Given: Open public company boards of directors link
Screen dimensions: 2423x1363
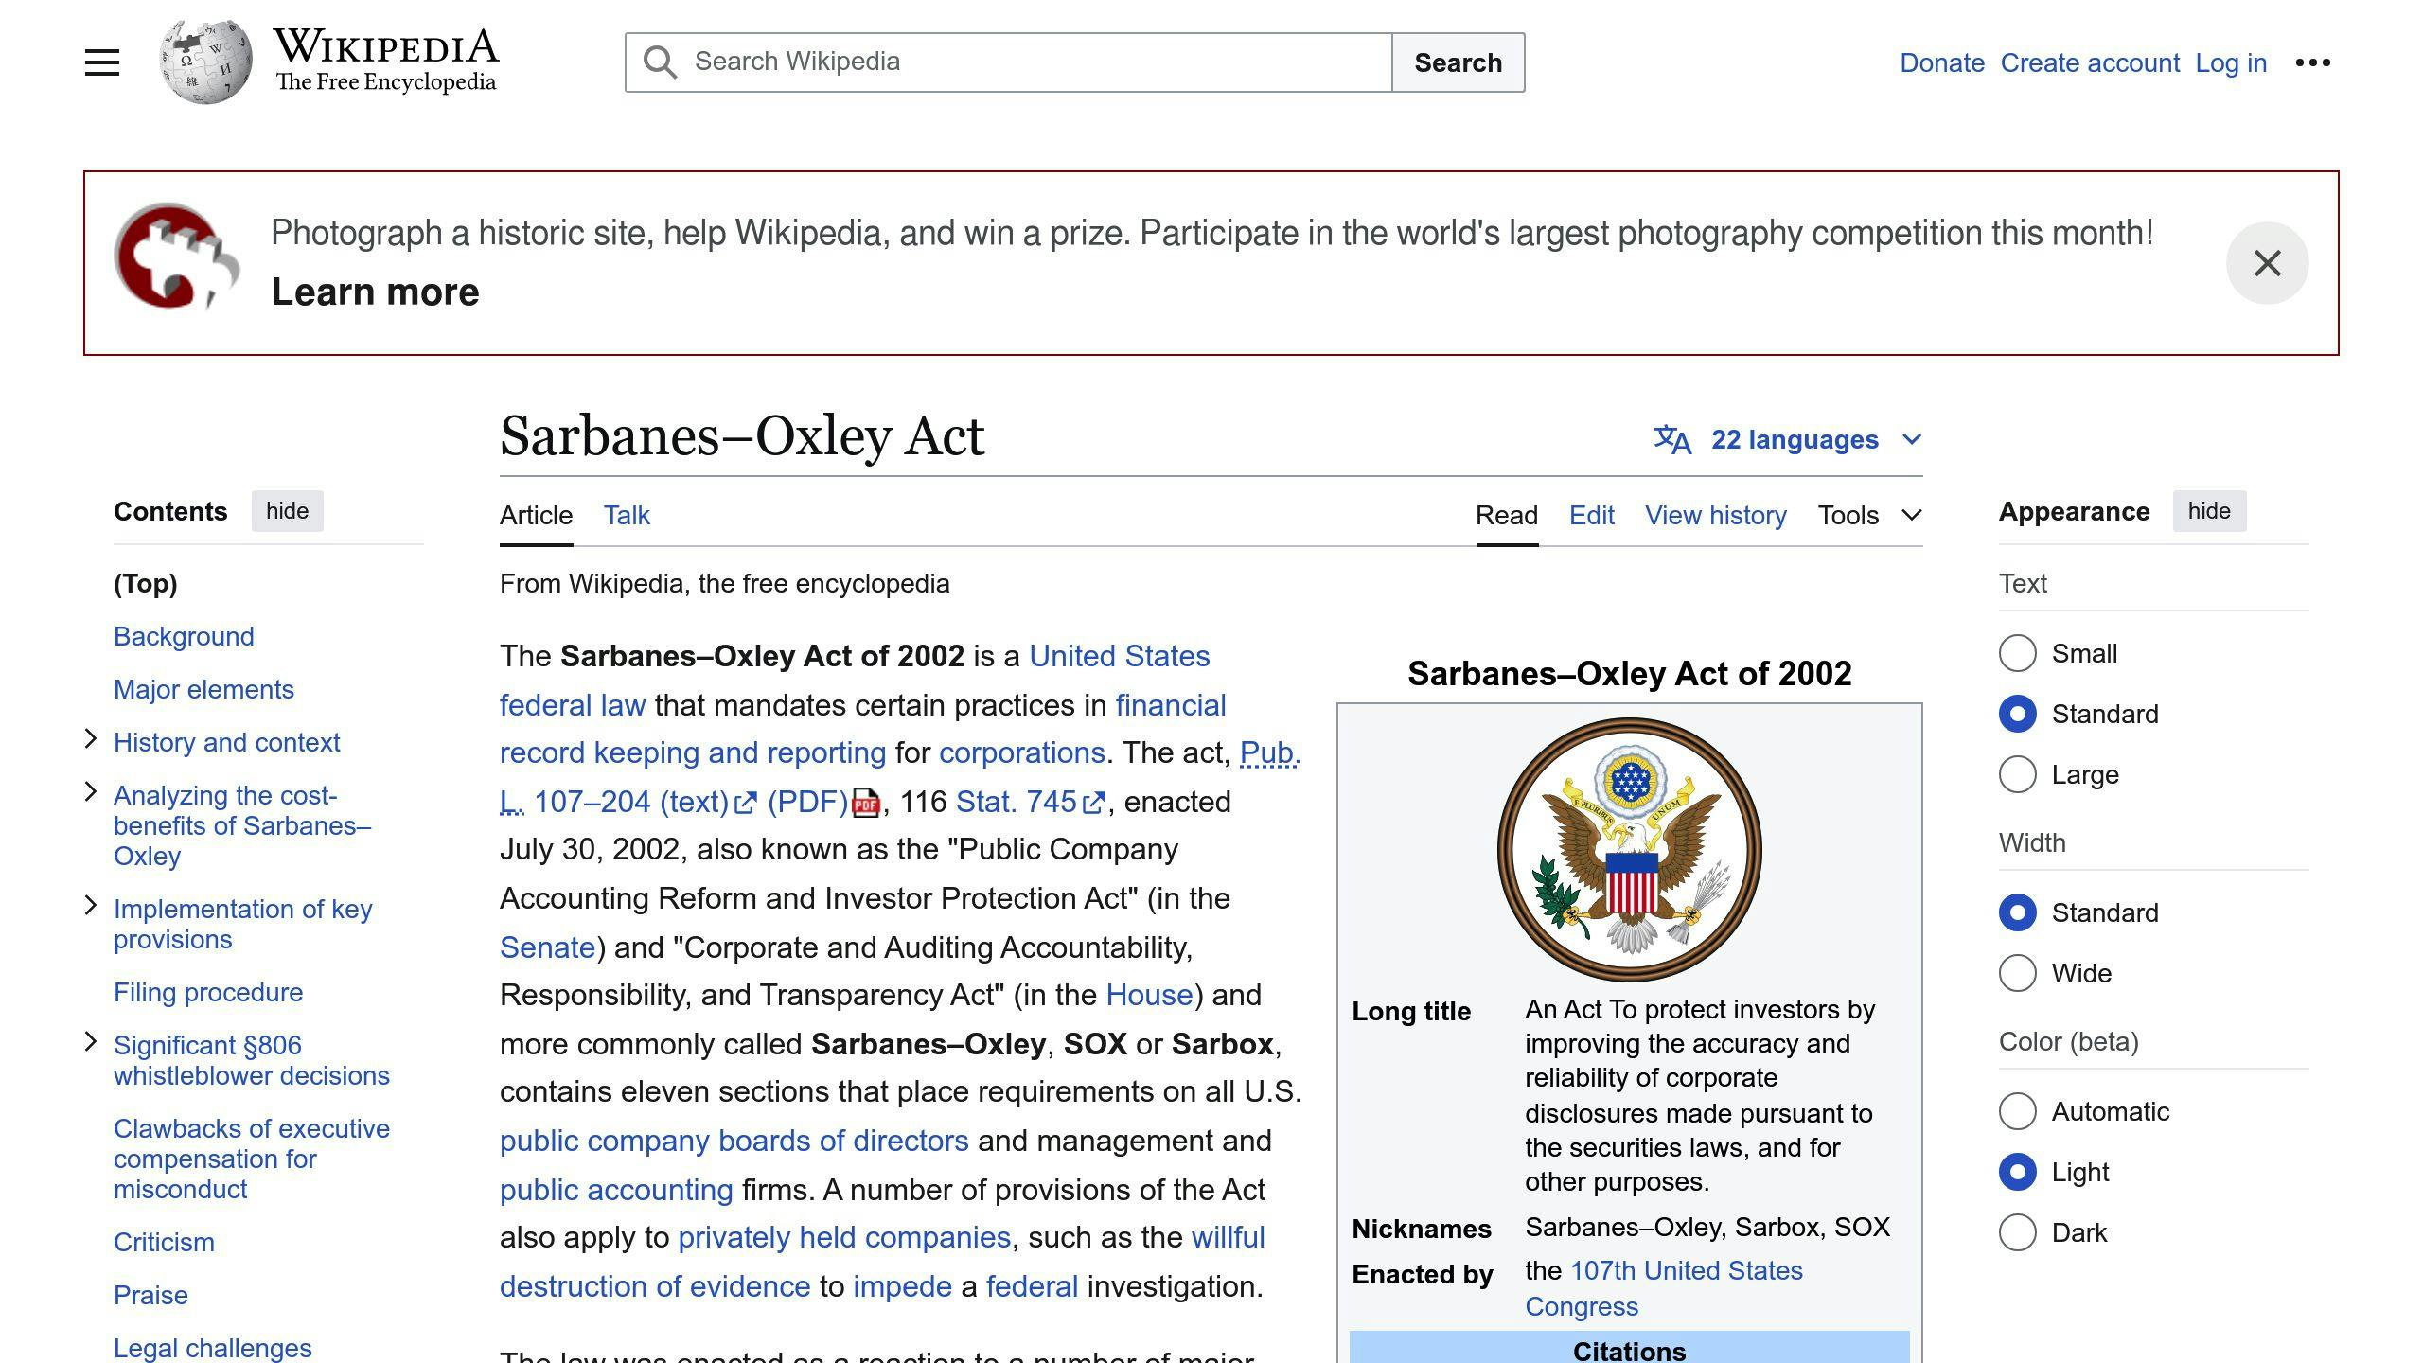Looking at the screenshot, I should [734, 1141].
